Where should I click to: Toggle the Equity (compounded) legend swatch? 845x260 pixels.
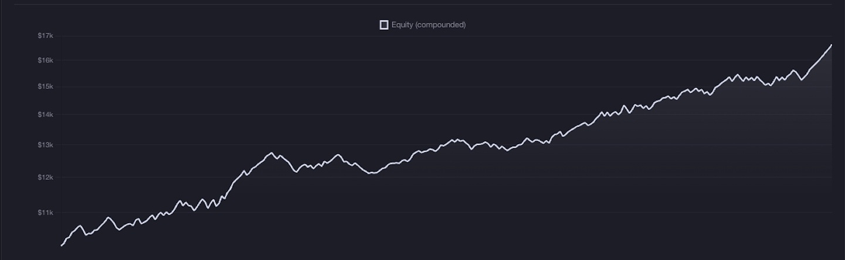[x=384, y=25]
